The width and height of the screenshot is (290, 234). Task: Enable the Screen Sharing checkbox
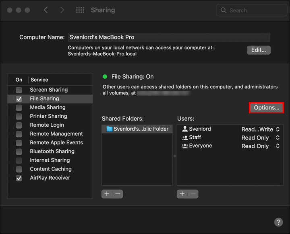pos(19,90)
